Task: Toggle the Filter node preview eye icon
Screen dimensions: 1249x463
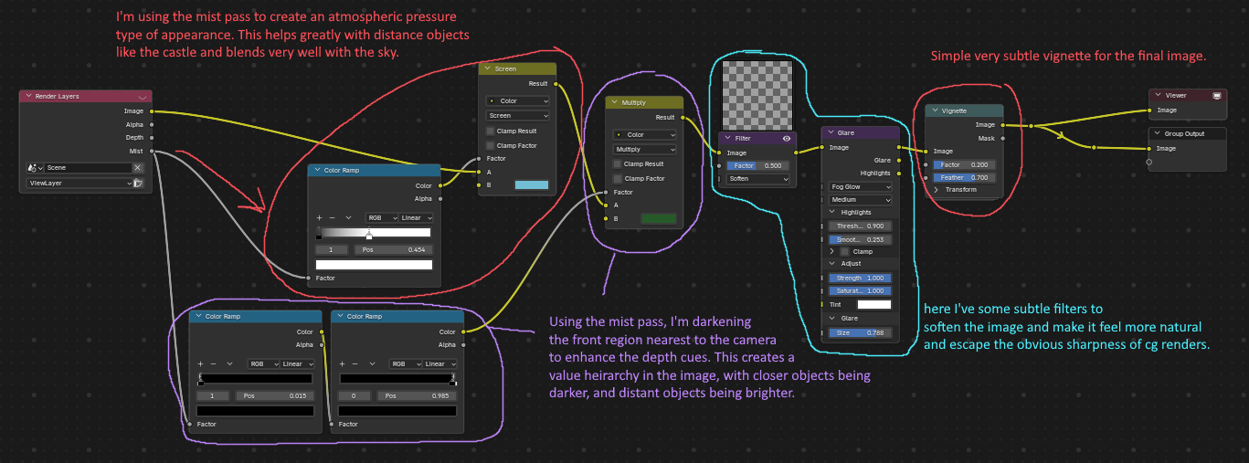Action: pyautogui.click(x=787, y=139)
